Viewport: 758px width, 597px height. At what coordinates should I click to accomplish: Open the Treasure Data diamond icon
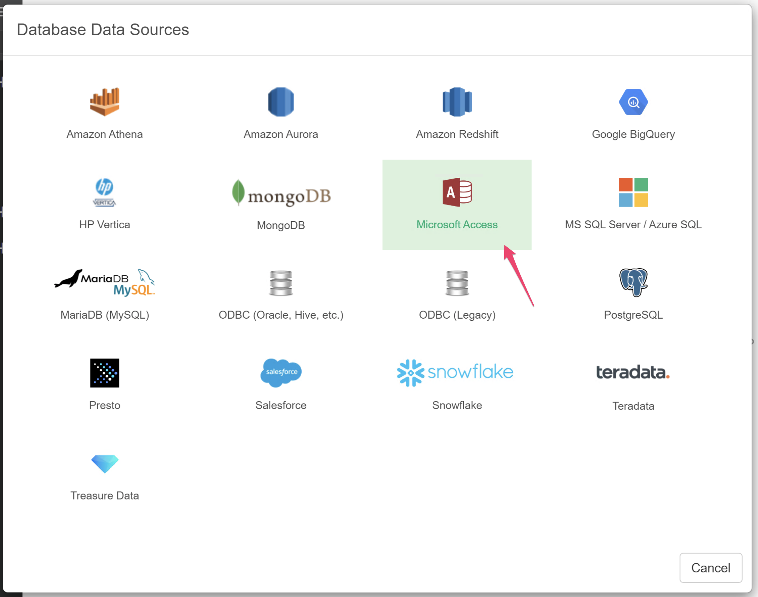point(105,464)
